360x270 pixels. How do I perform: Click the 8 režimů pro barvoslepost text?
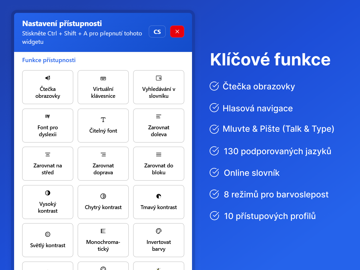click(276, 194)
